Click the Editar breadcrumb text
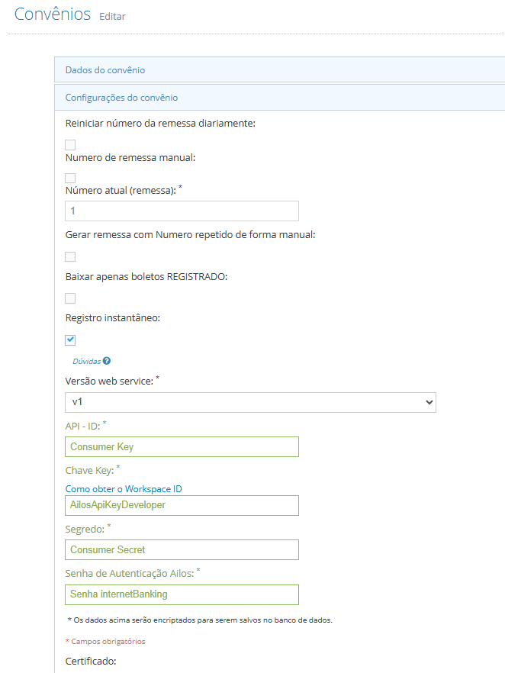The height and width of the screenshot is (673, 505). click(x=112, y=16)
